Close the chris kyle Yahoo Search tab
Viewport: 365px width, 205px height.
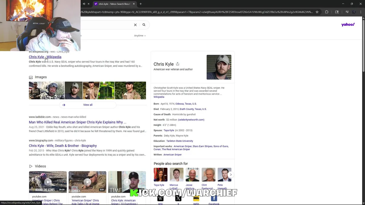pos(134,4)
